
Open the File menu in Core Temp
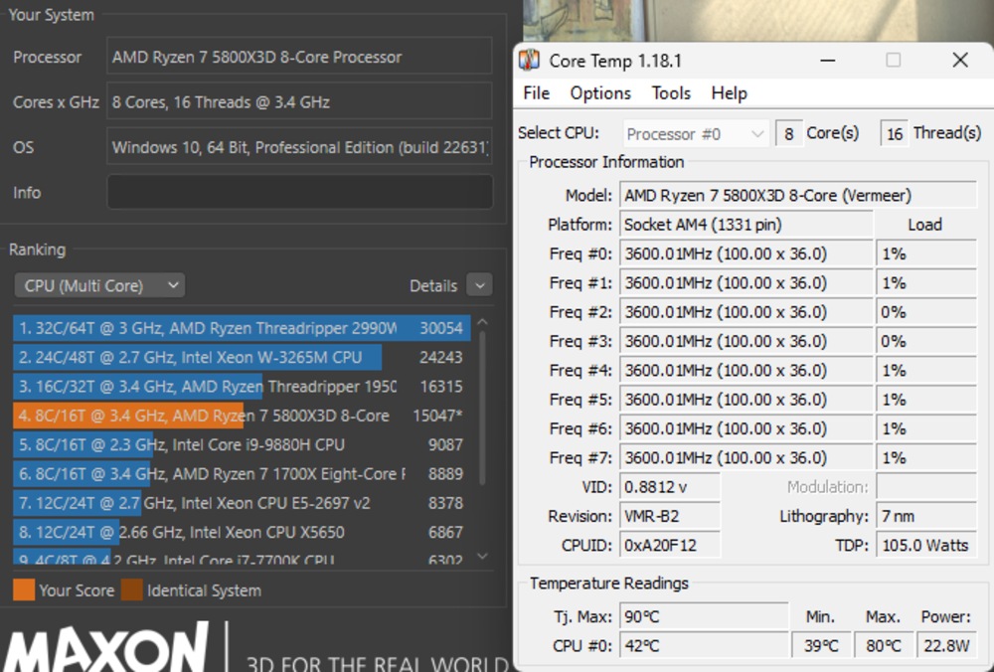(x=535, y=93)
